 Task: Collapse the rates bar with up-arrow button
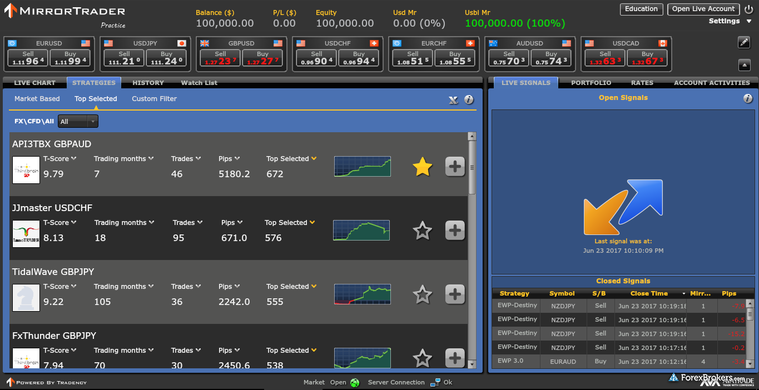click(745, 65)
